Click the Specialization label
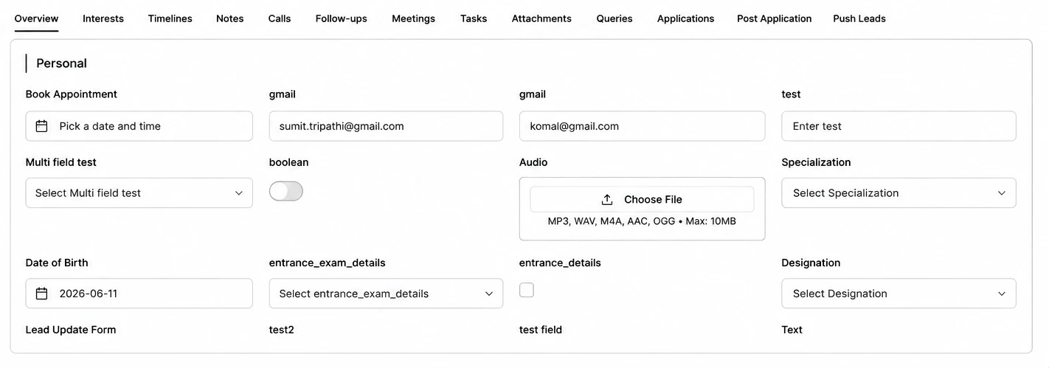Image resolution: width=1049 pixels, height=368 pixels. (817, 162)
